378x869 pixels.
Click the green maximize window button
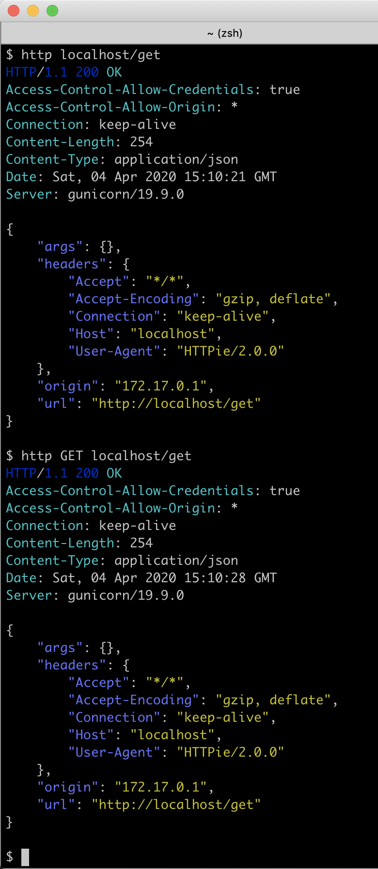[52, 10]
